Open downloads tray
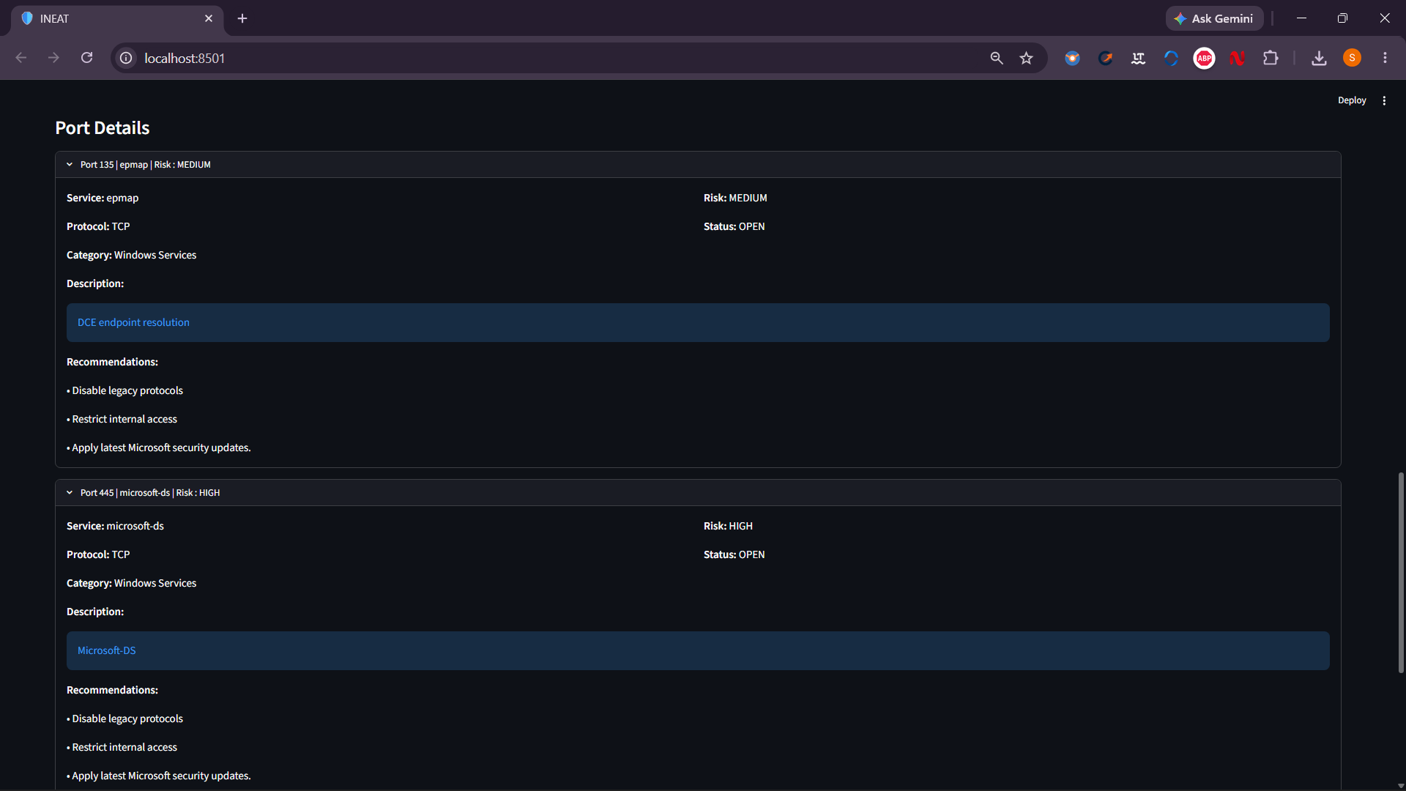1406x791 pixels. coord(1319,58)
